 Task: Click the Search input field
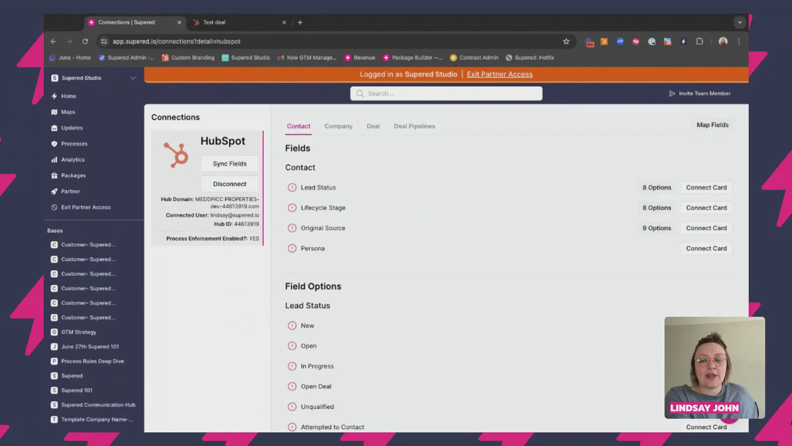click(x=446, y=94)
